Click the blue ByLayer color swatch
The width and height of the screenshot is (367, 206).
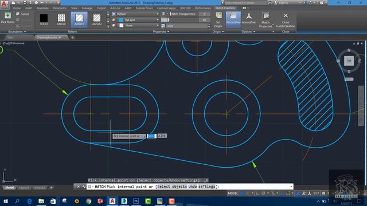click(x=121, y=20)
